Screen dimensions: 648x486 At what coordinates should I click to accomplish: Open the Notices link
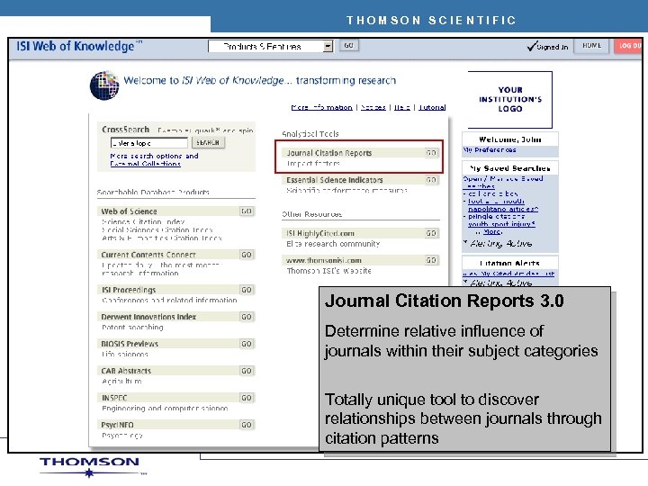pyautogui.click(x=373, y=107)
